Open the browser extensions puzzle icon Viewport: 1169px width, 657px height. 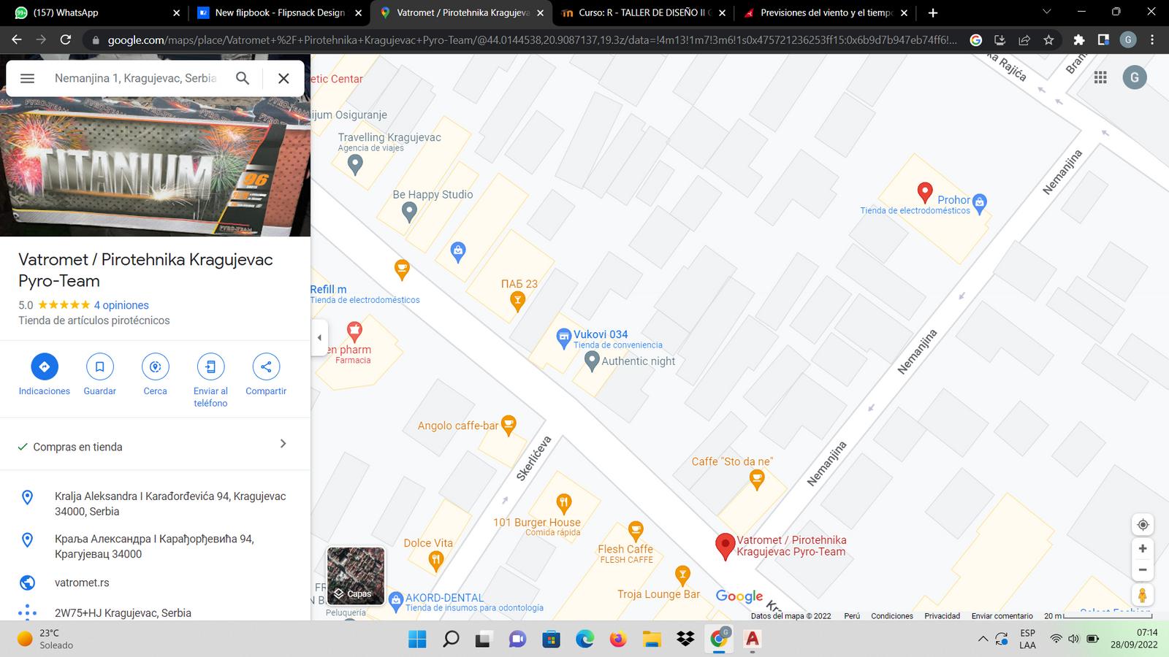tap(1079, 40)
